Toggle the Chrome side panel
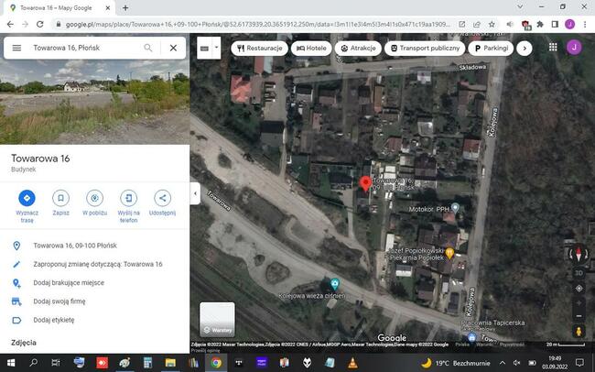Viewport: 595px width, 372px height. pos(555,25)
